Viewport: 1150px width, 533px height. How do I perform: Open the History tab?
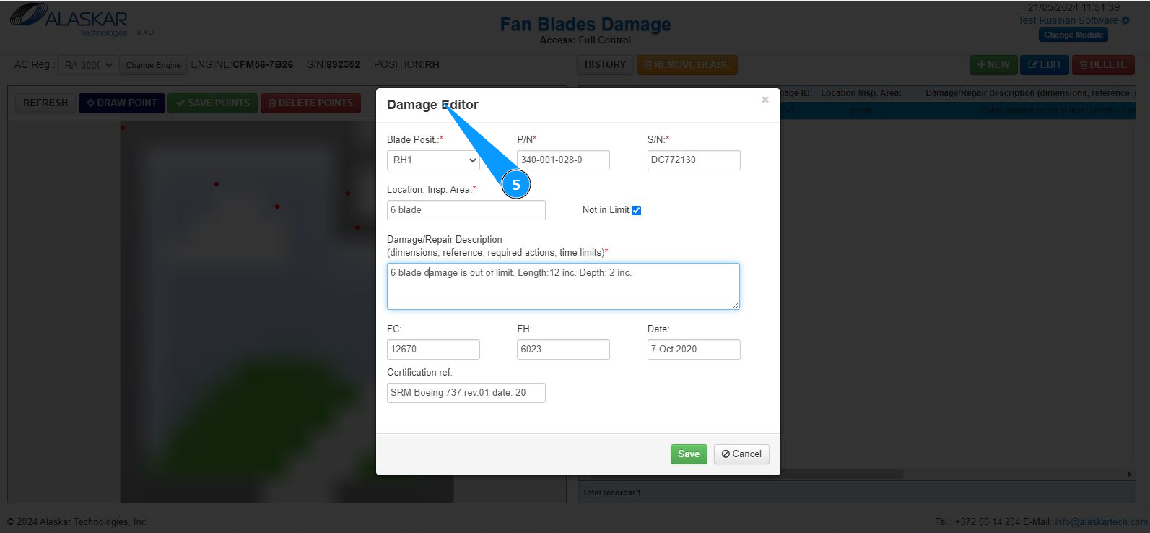click(x=605, y=64)
